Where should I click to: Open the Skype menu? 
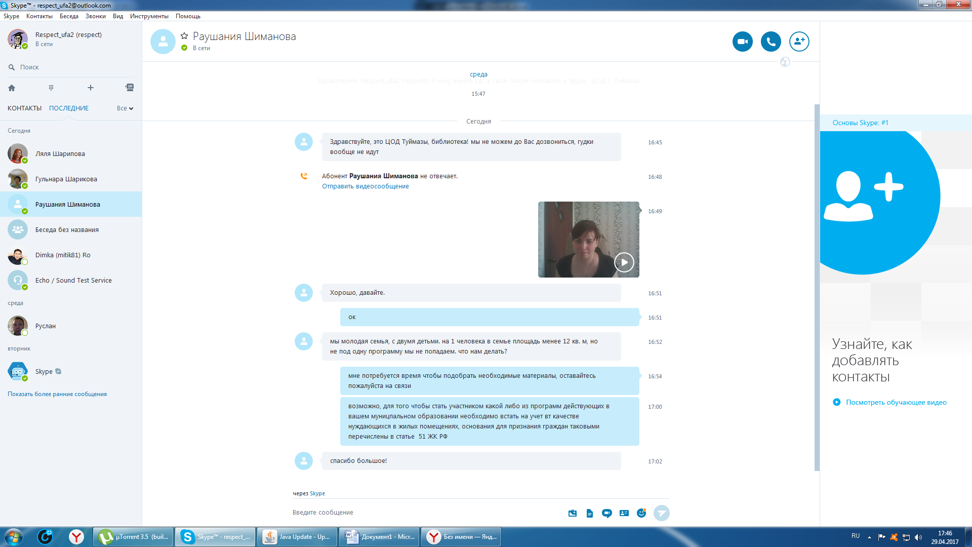pyautogui.click(x=11, y=16)
